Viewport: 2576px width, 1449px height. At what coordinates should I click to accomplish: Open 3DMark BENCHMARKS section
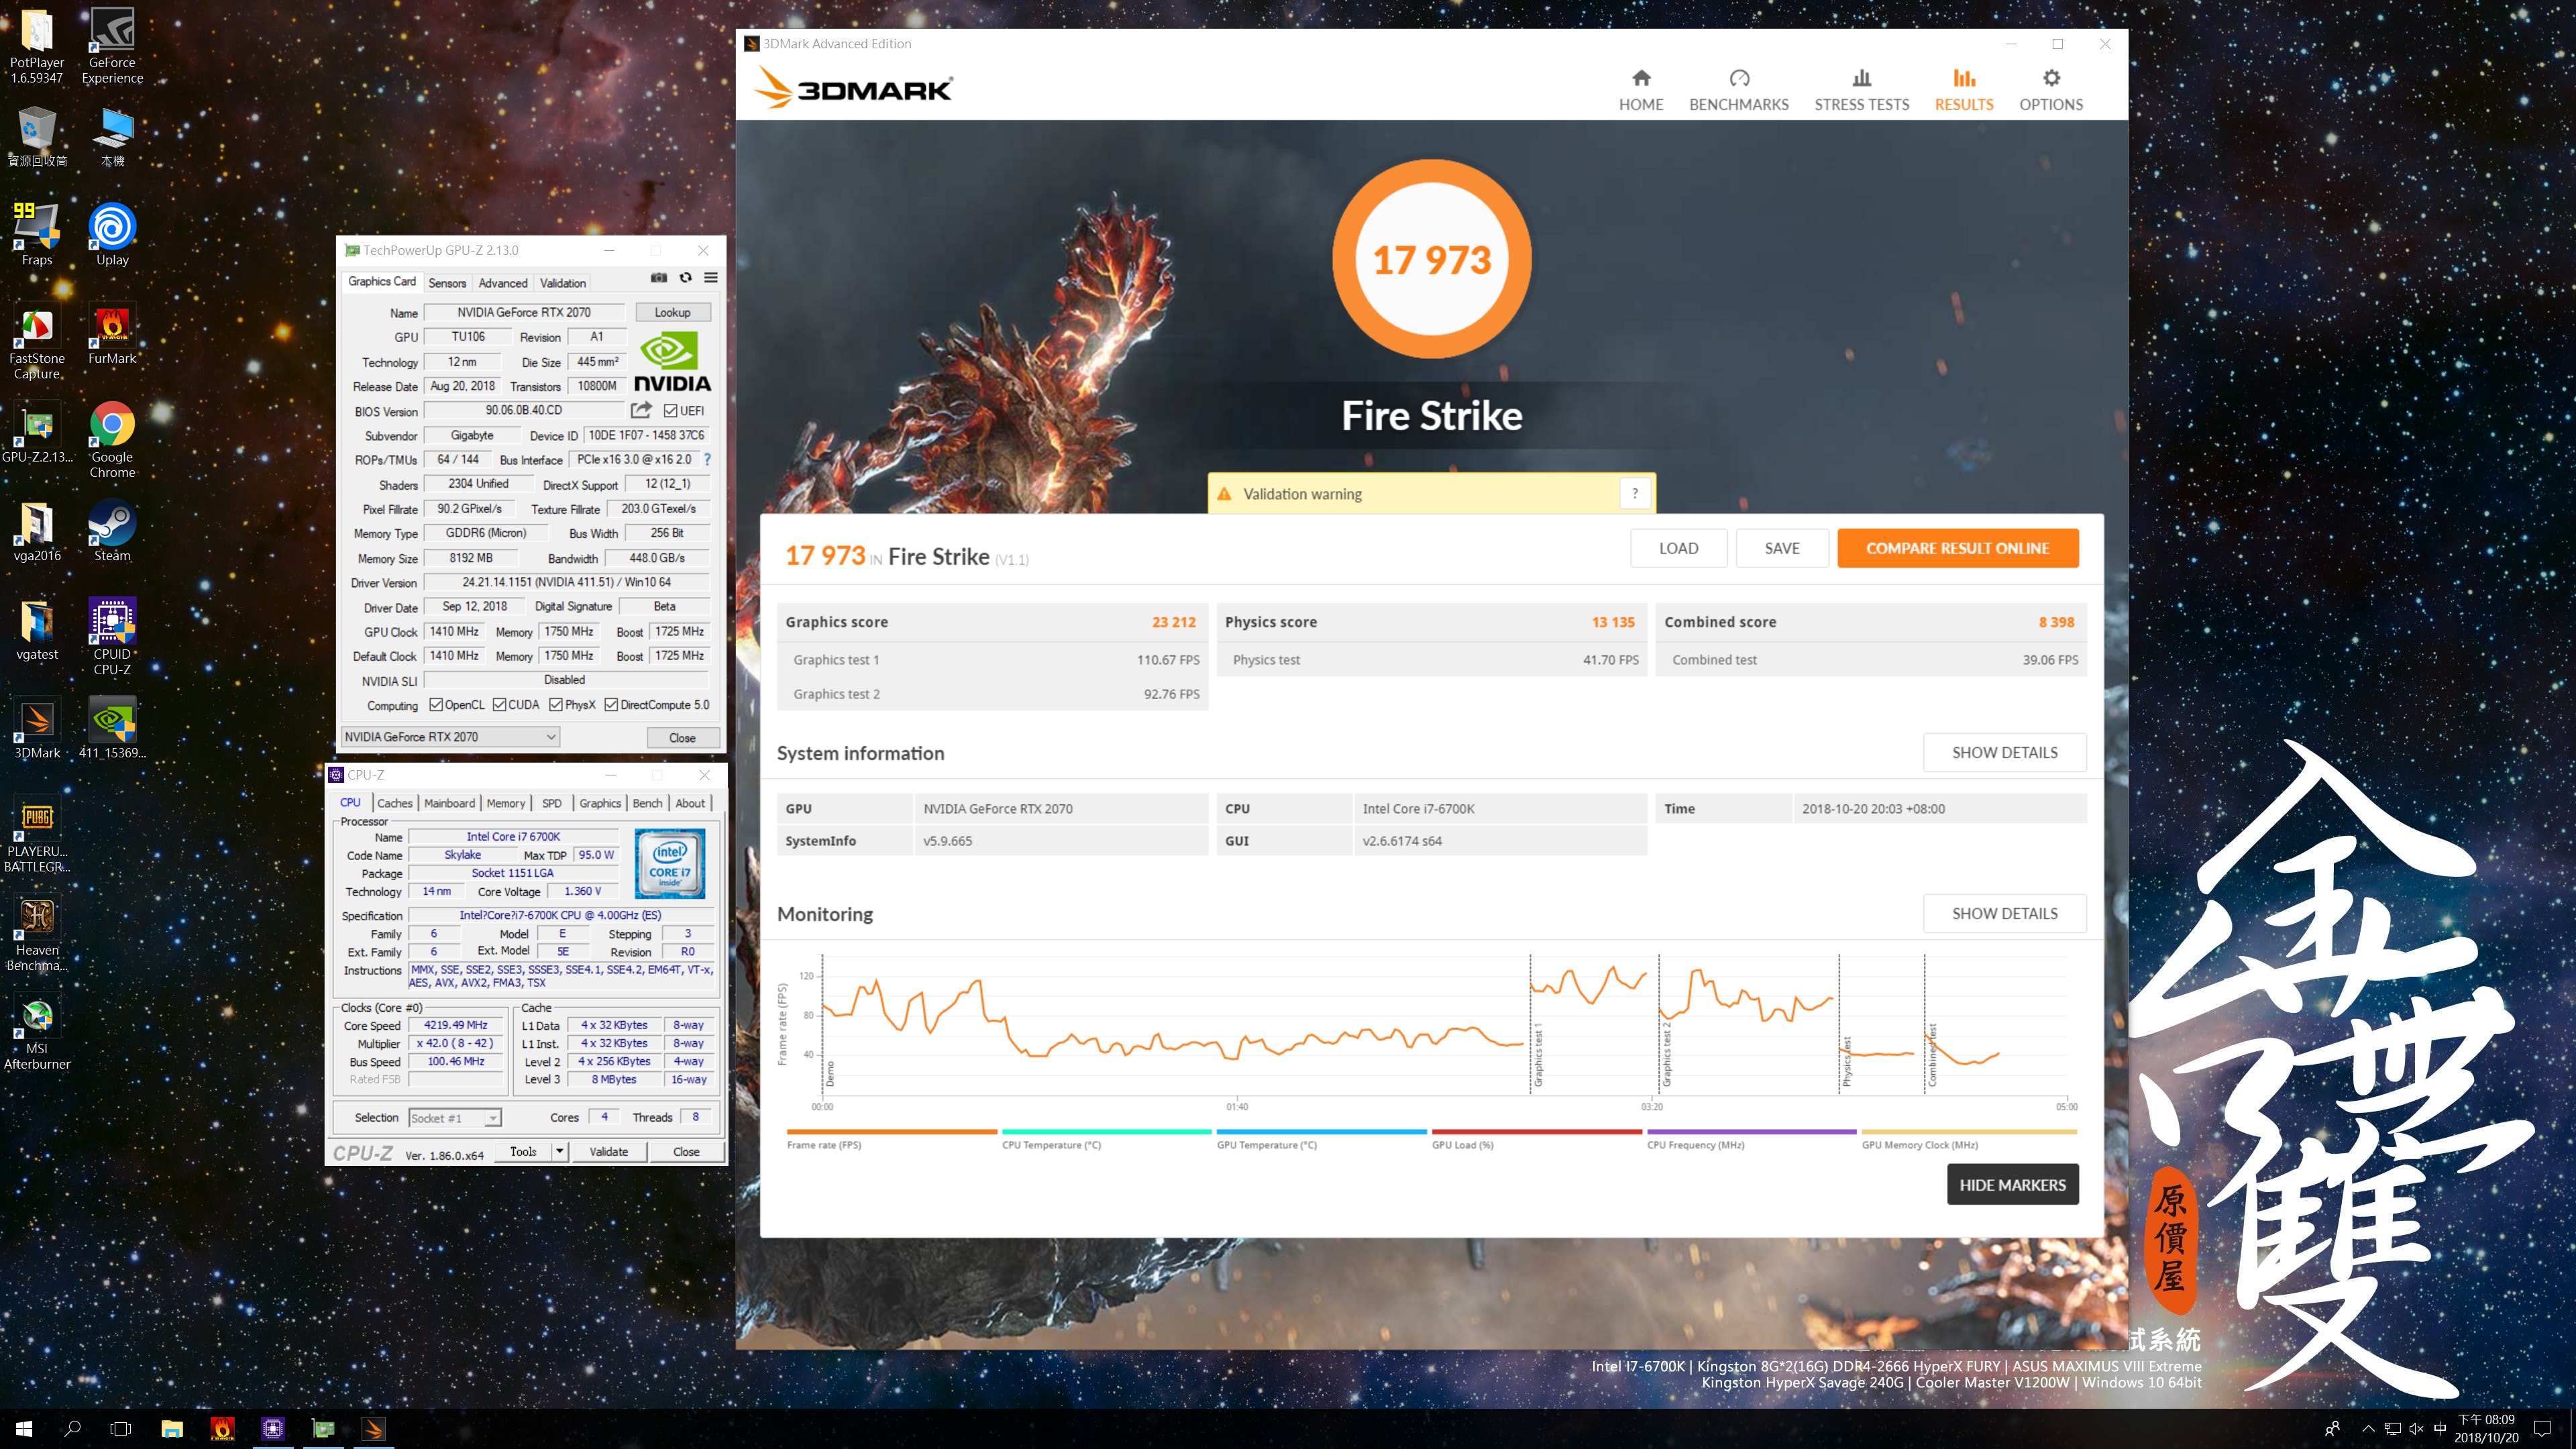coord(1739,90)
